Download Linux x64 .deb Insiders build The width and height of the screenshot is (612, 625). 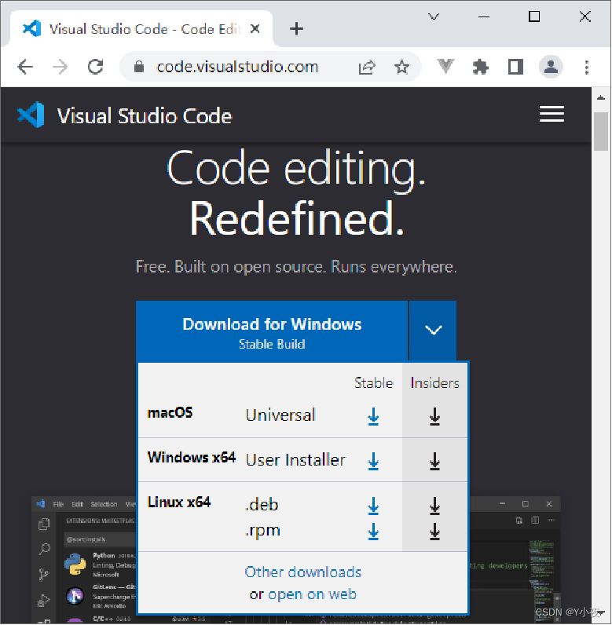click(434, 506)
